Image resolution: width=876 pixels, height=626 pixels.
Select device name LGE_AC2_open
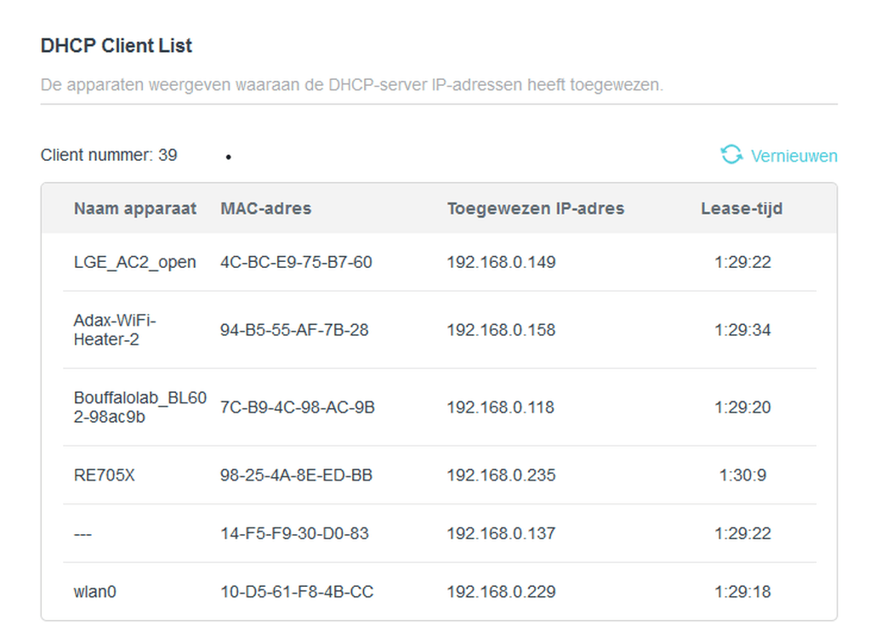click(x=134, y=262)
